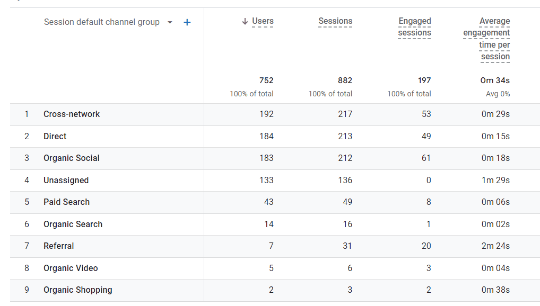Click Unassigned's 1m 29s engagement time
Screen dimensions: 540x306
(x=495, y=181)
